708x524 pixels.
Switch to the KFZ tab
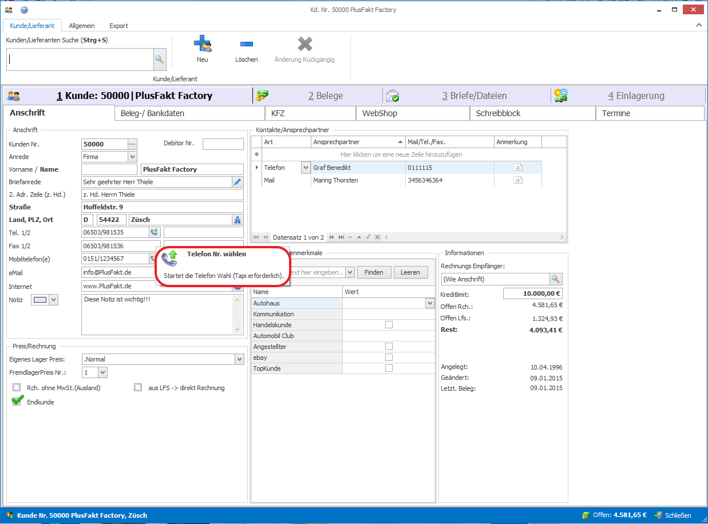(310, 113)
